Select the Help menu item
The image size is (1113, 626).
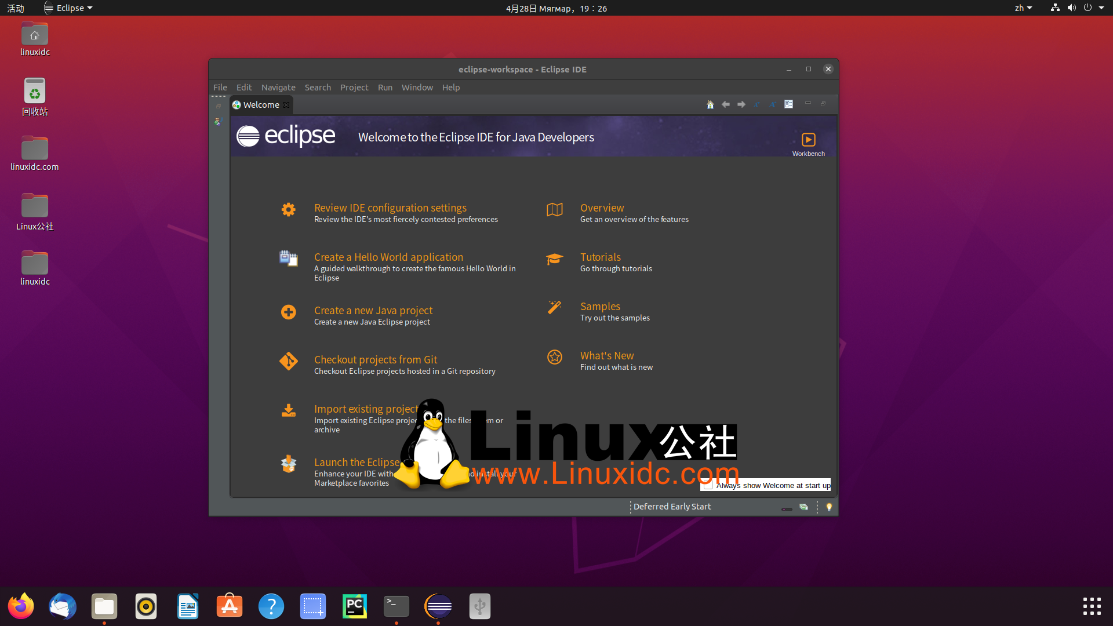point(451,87)
